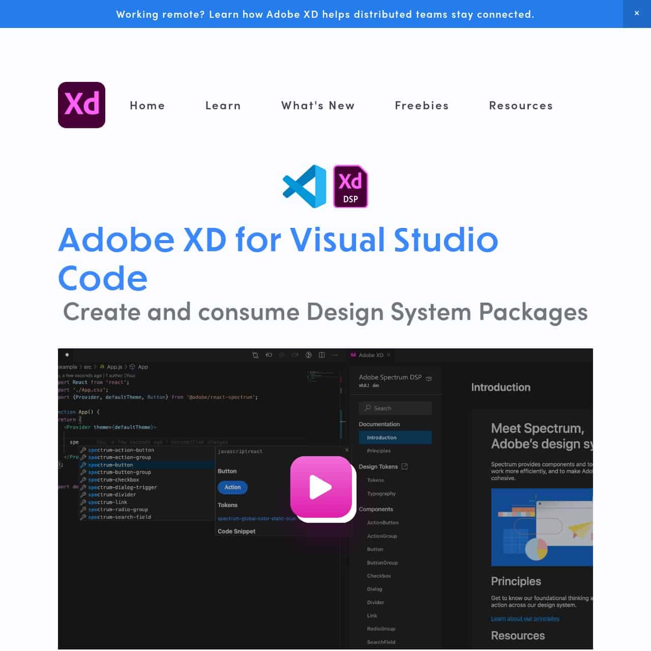Open the What's New menu item
Viewport: 651px width, 651px height.
pyautogui.click(x=318, y=105)
